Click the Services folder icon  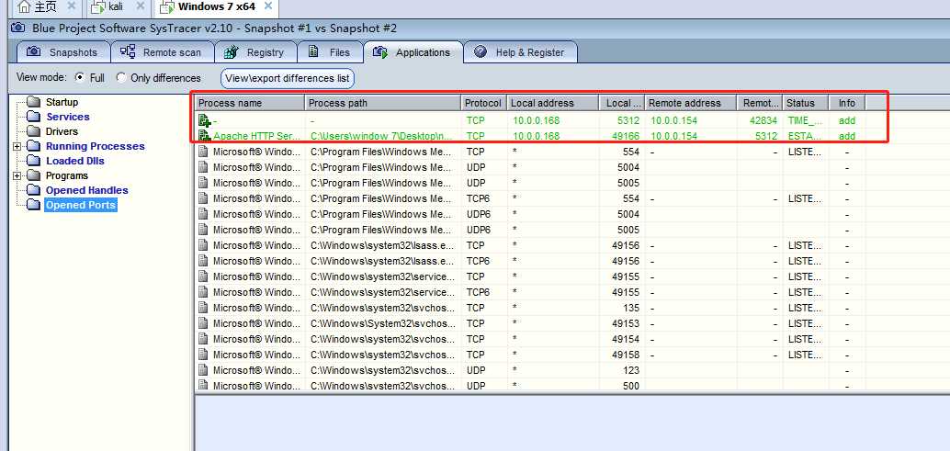(x=34, y=117)
